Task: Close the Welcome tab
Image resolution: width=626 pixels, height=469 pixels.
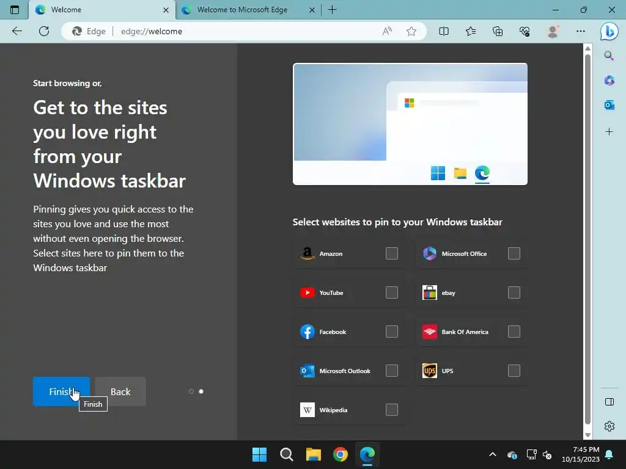Action: [166, 10]
